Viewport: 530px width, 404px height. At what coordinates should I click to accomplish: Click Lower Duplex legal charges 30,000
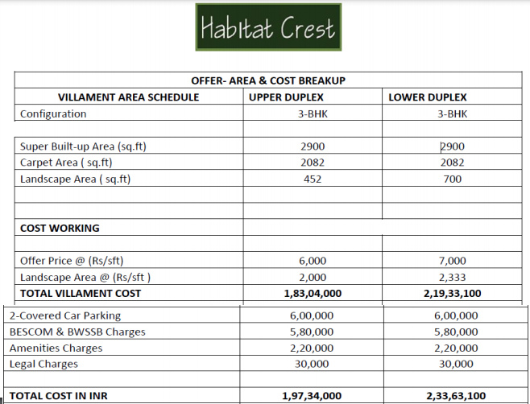point(456,364)
